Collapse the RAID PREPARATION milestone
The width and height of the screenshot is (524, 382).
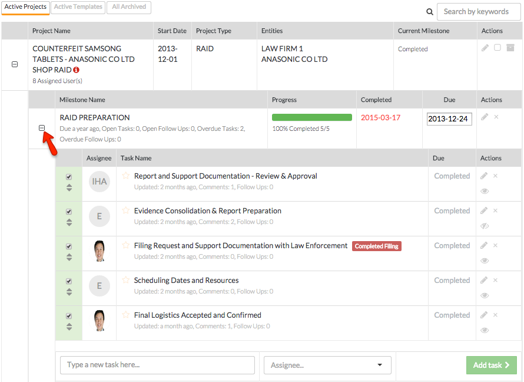tap(42, 128)
